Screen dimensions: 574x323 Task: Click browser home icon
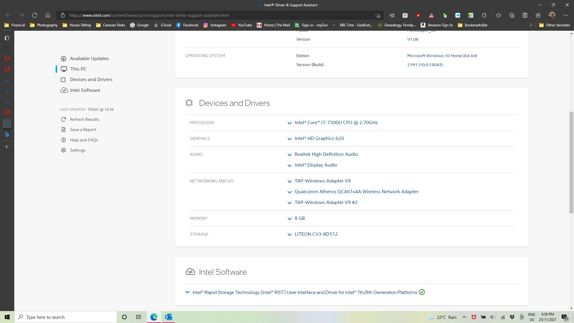(x=48, y=15)
